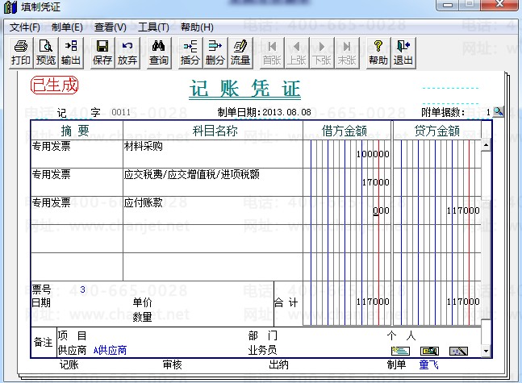Select subject 应交税费/应交增值税/进项税额
This screenshot has height=383, width=522.
(x=213, y=182)
